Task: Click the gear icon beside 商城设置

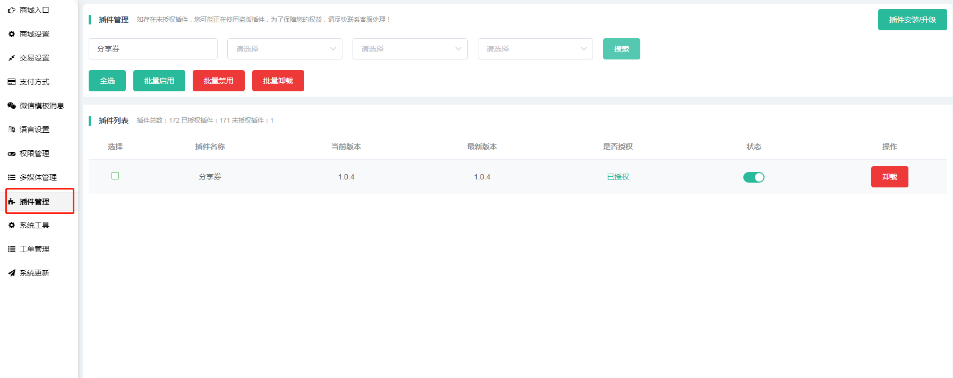Action: click(x=11, y=34)
